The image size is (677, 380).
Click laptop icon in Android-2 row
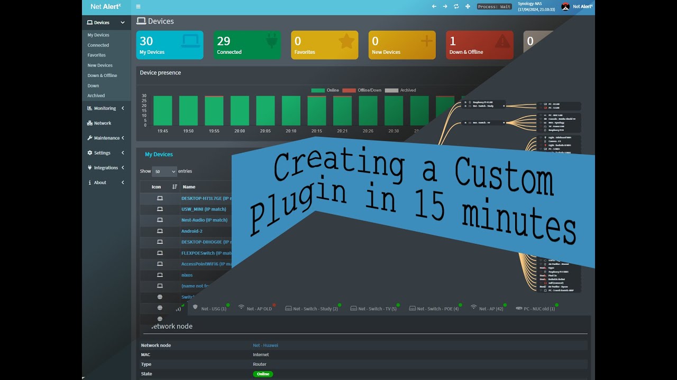point(160,231)
